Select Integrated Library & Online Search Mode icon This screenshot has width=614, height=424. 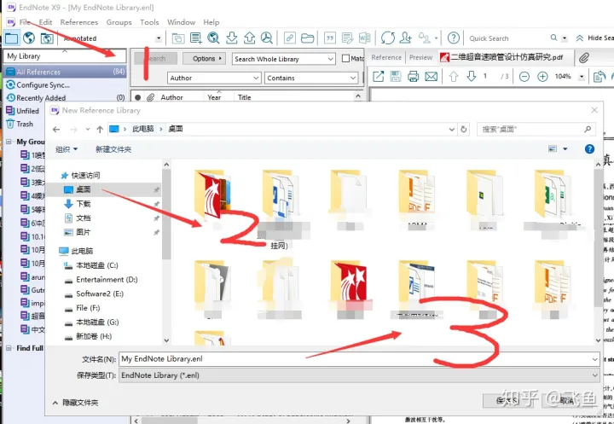click(x=47, y=38)
